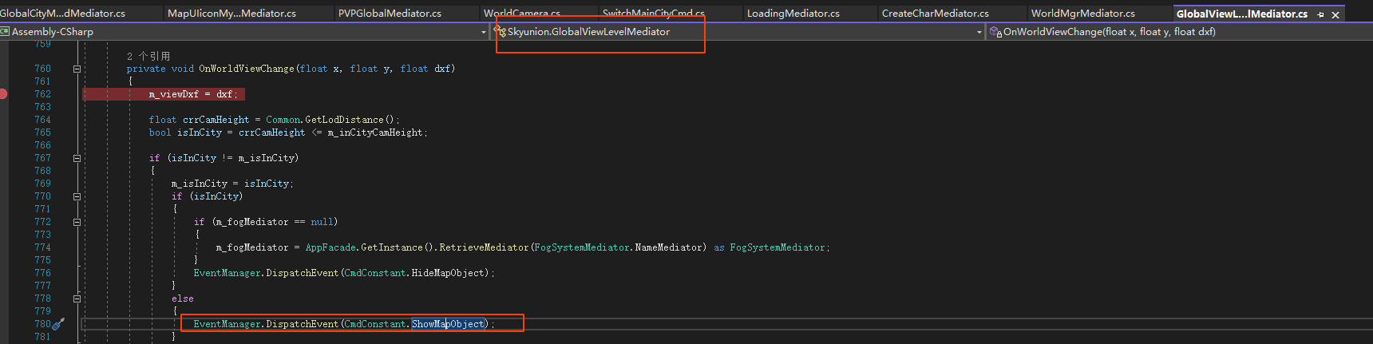Click the breakpoint dot on line 762

pos(4,94)
